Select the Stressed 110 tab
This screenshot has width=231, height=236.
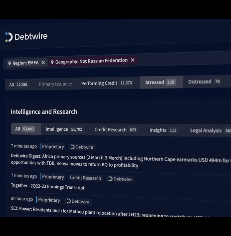point(161,82)
